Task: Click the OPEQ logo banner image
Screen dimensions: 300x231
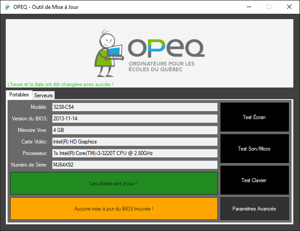Action: [x=149, y=54]
